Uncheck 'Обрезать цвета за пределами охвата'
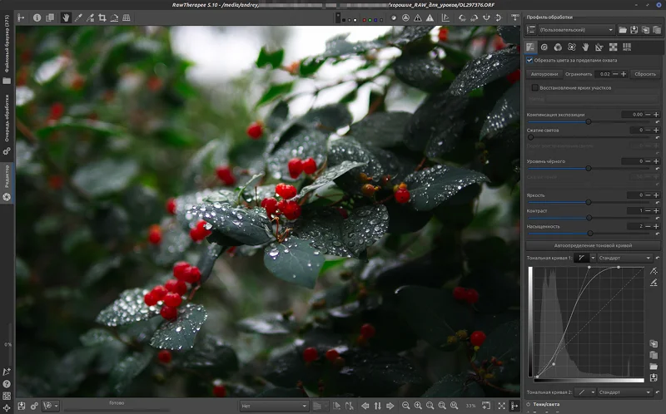 click(530, 60)
